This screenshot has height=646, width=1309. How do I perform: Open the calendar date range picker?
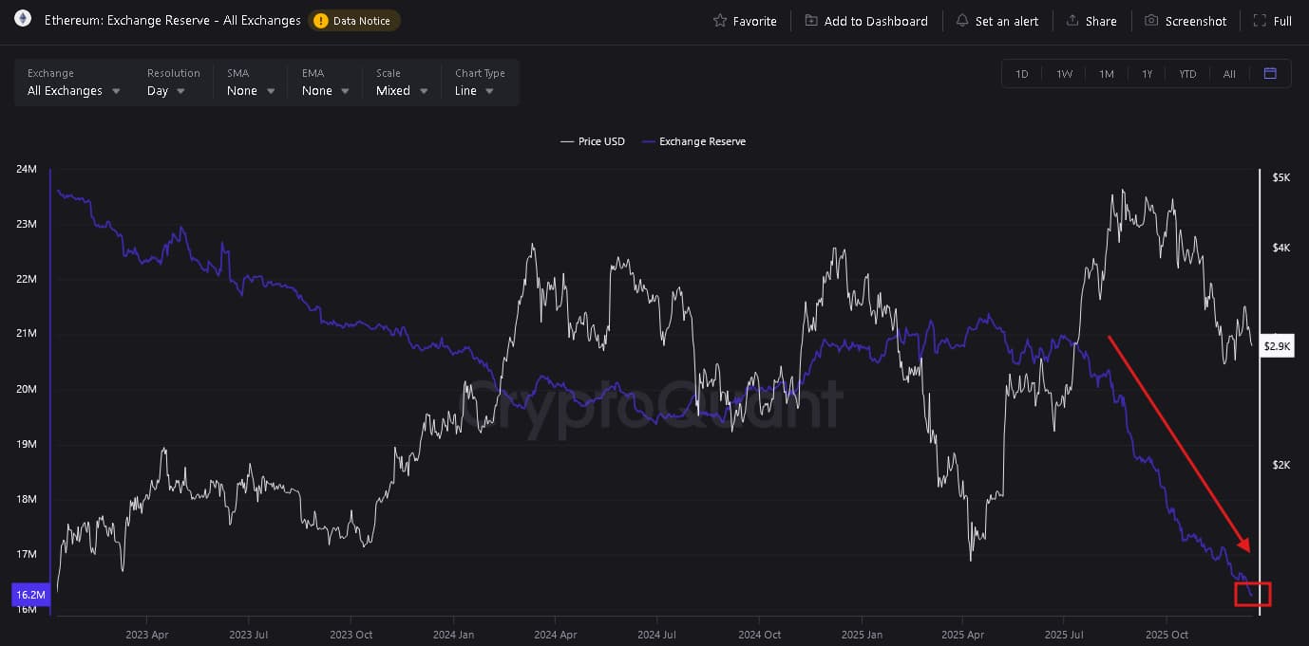[1270, 73]
